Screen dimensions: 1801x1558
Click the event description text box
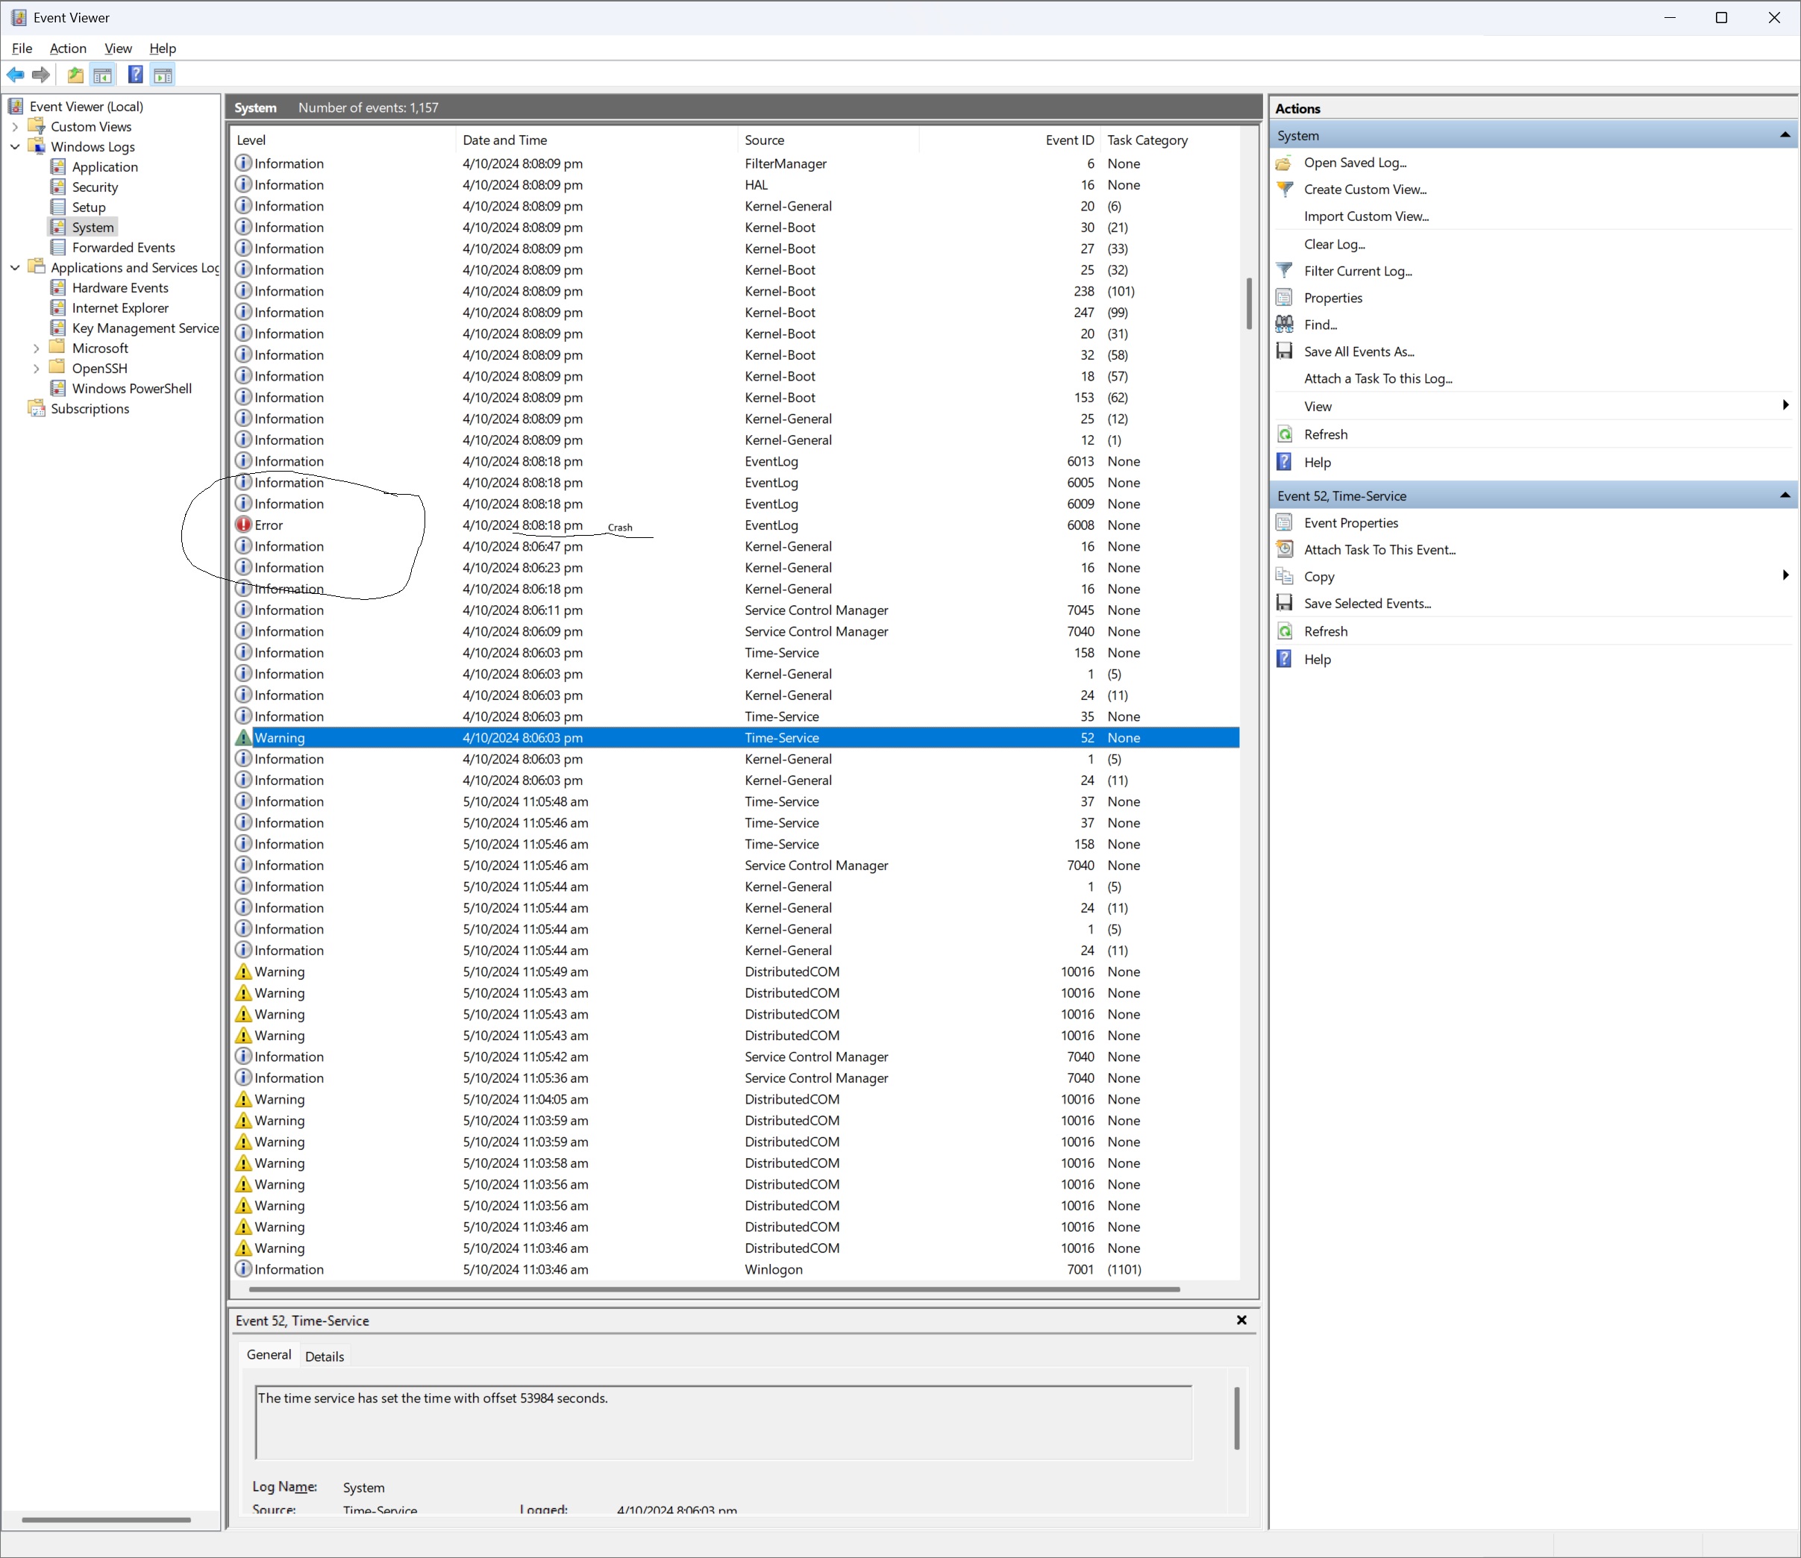(723, 1422)
